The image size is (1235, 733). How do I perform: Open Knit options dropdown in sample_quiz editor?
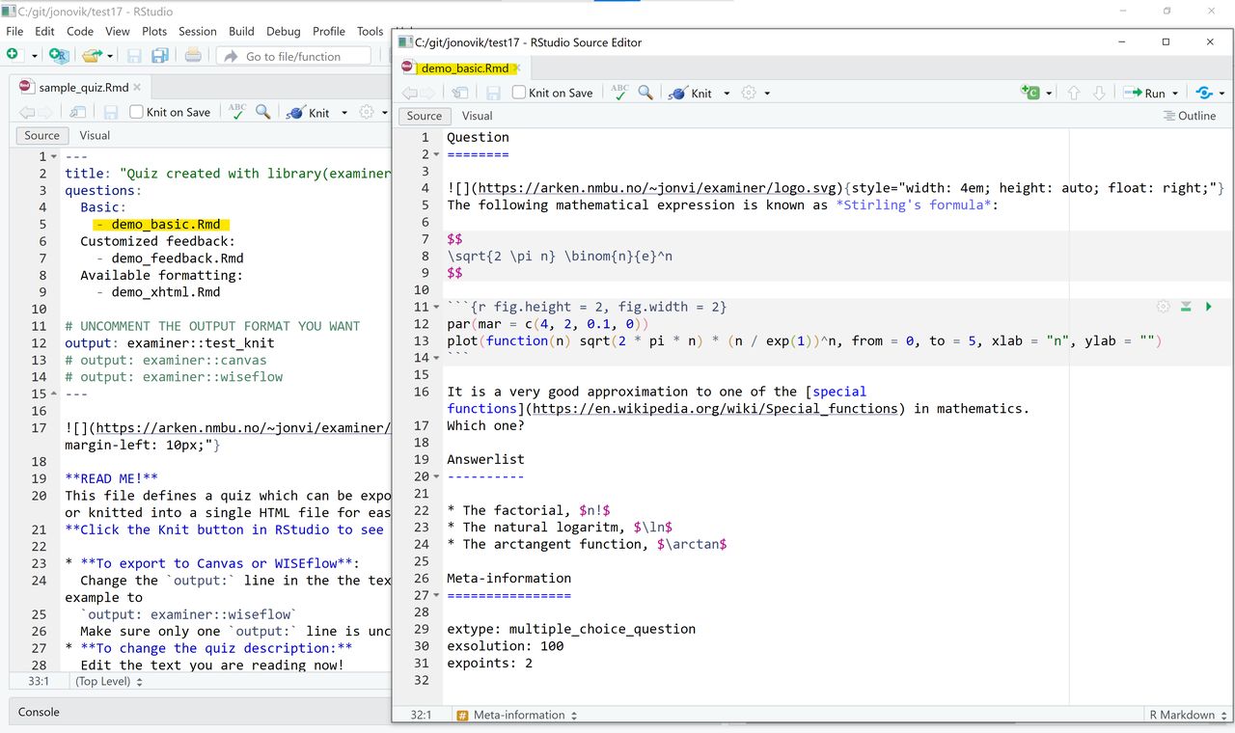point(343,113)
